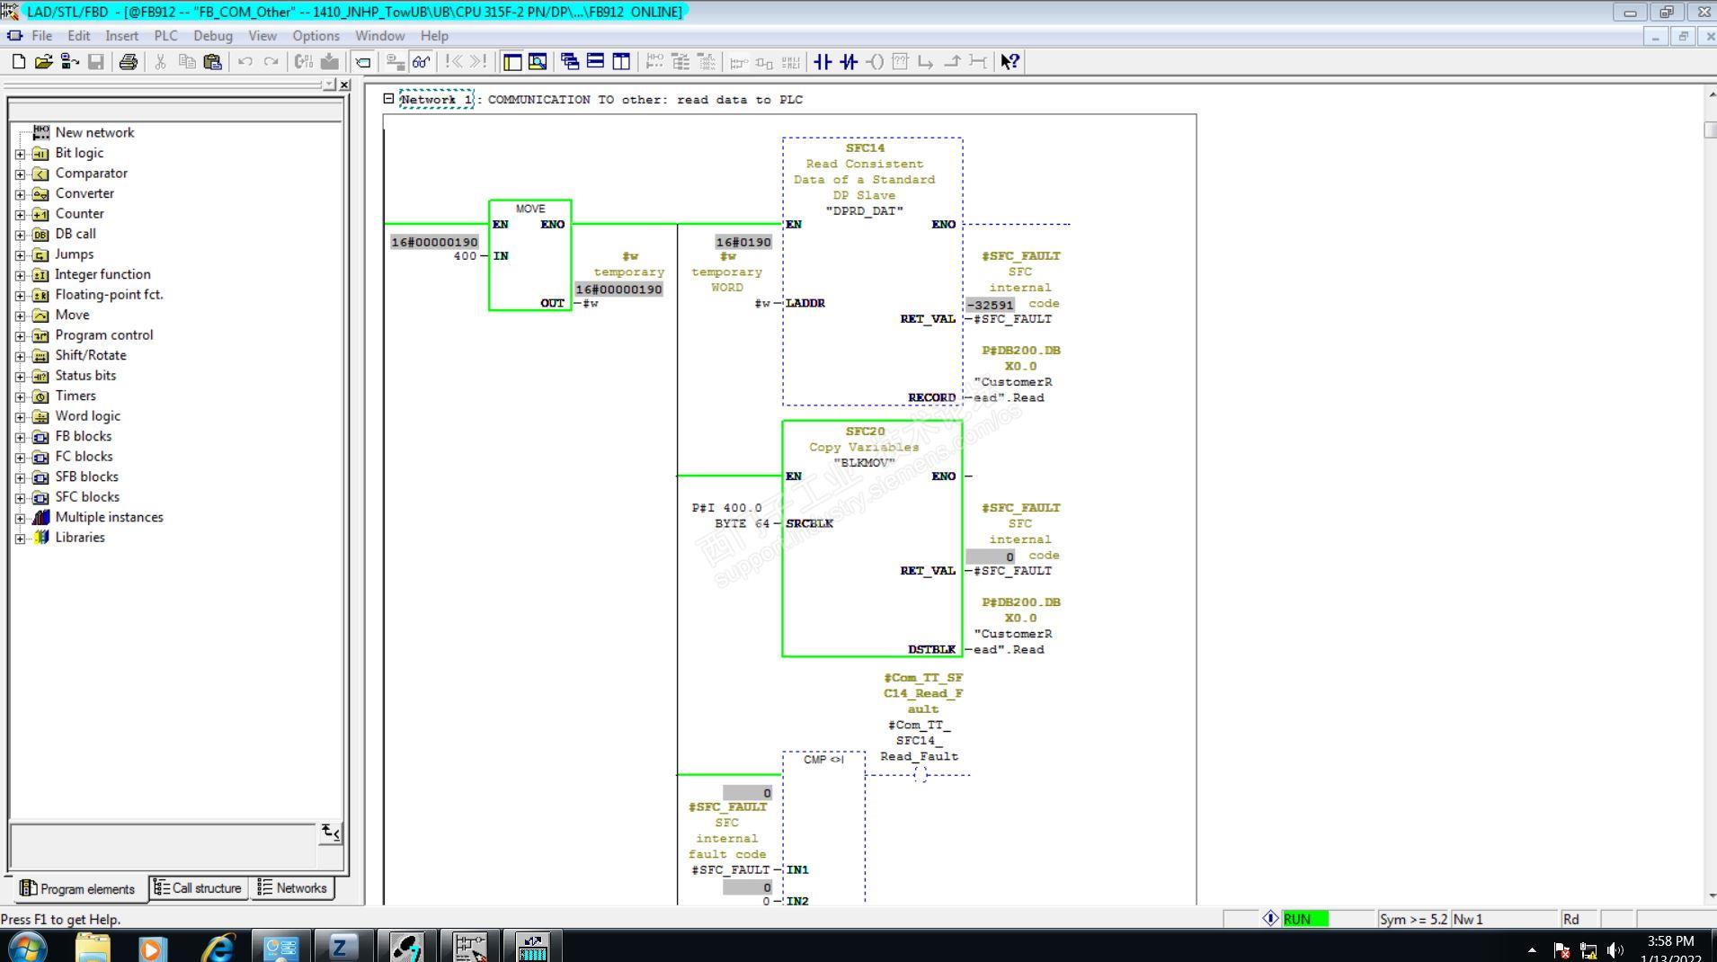Switch to the Call structure tab
Image resolution: width=1717 pixels, height=962 pixels.
coord(198,888)
